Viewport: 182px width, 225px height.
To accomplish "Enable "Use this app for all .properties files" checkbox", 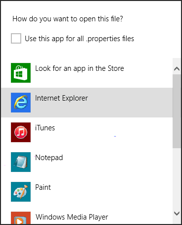I will point(16,38).
